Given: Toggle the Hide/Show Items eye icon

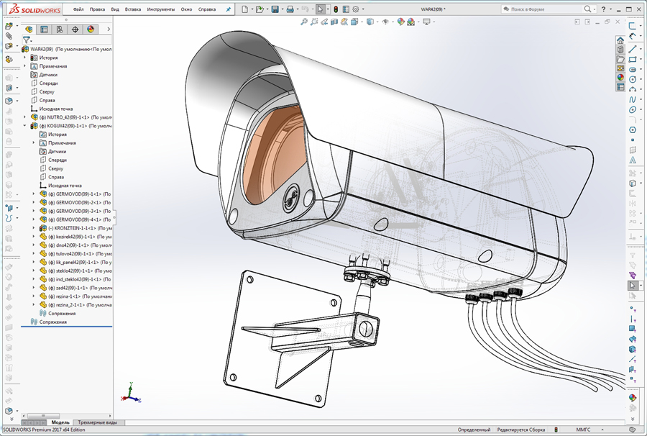Looking at the screenshot, I should pos(385,22).
